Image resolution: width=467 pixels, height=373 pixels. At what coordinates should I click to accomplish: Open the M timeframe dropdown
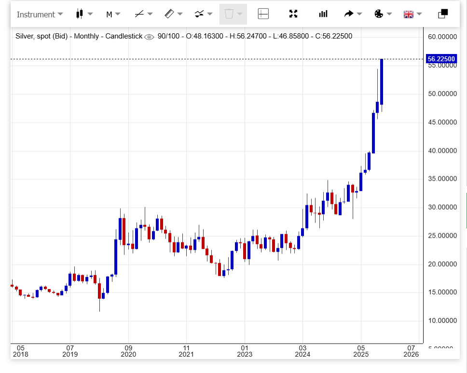(109, 14)
